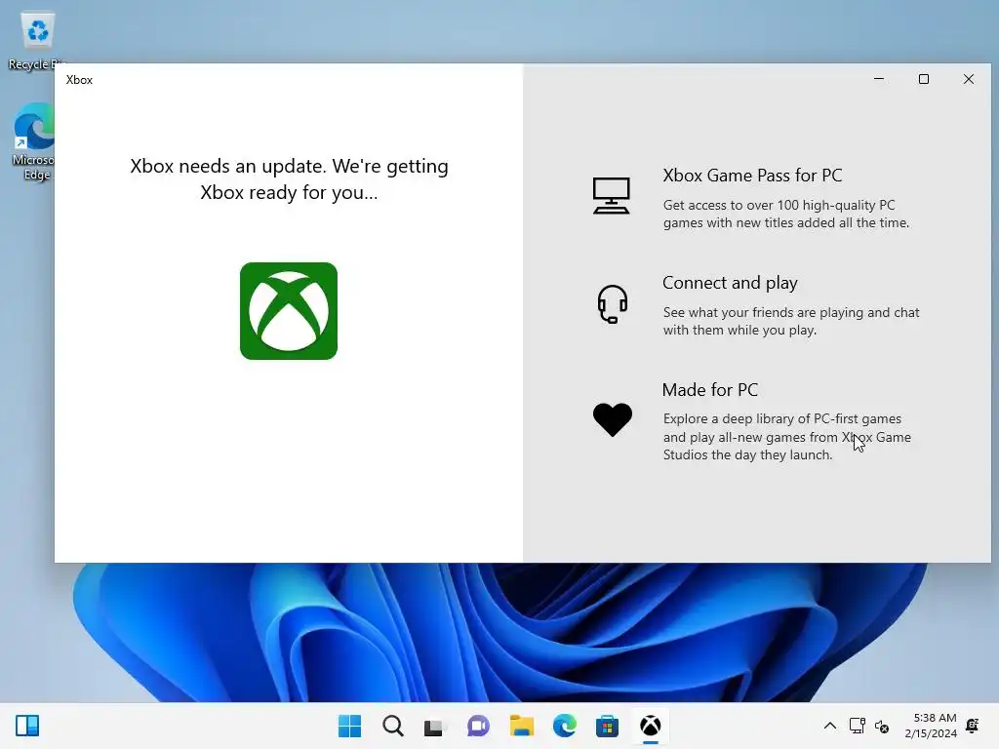Viewport: 999px width, 749px height.
Task: Close the Xbox window
Action: point(969,79)
